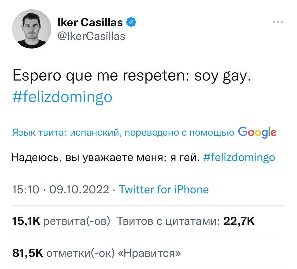Click the 22,7K quote count number
The width and height of the screenshot is (297, 269).
click(x=239, y=221)
